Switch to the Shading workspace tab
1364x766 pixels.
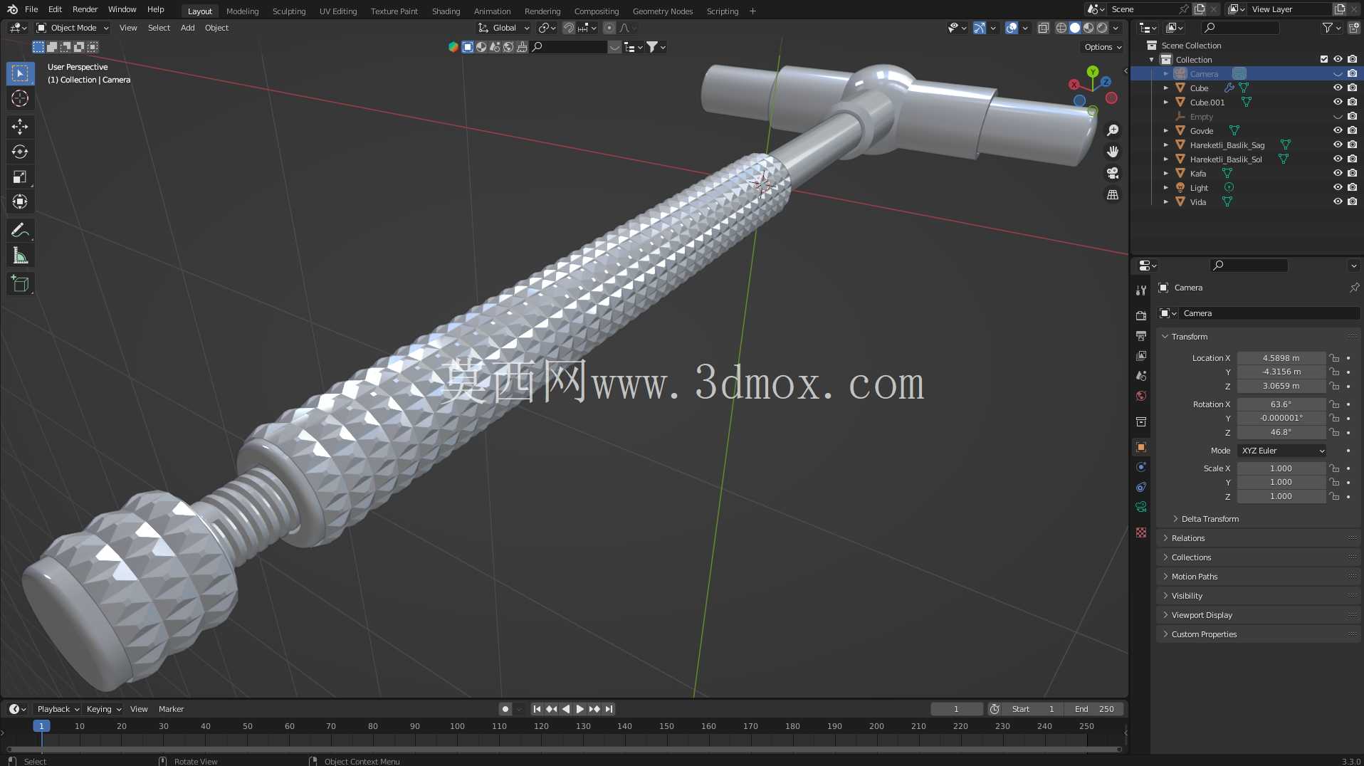point(446,11)
